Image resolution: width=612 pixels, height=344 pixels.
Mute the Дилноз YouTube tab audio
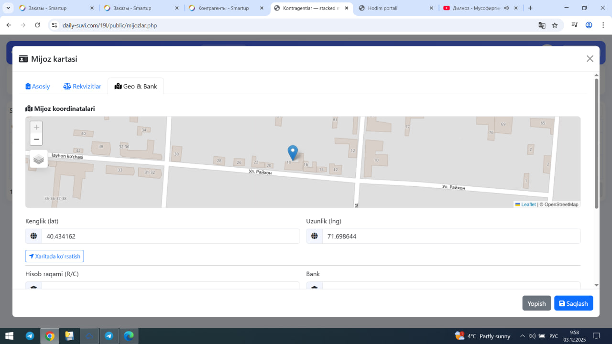tap(506, 8)
